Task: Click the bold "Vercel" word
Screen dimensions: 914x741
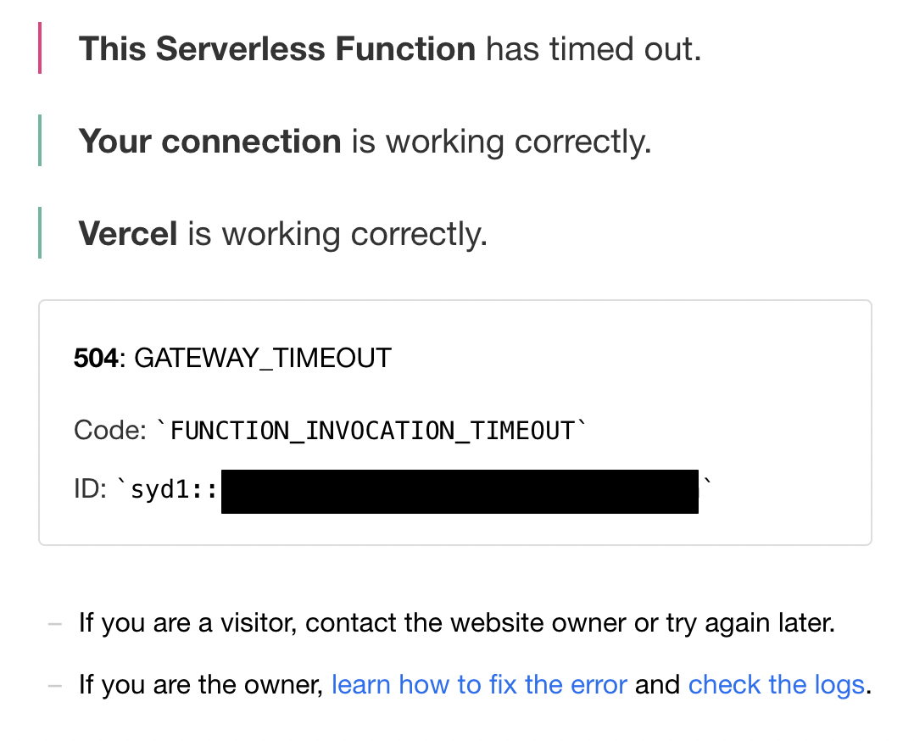Action: (x=128, y=233)
